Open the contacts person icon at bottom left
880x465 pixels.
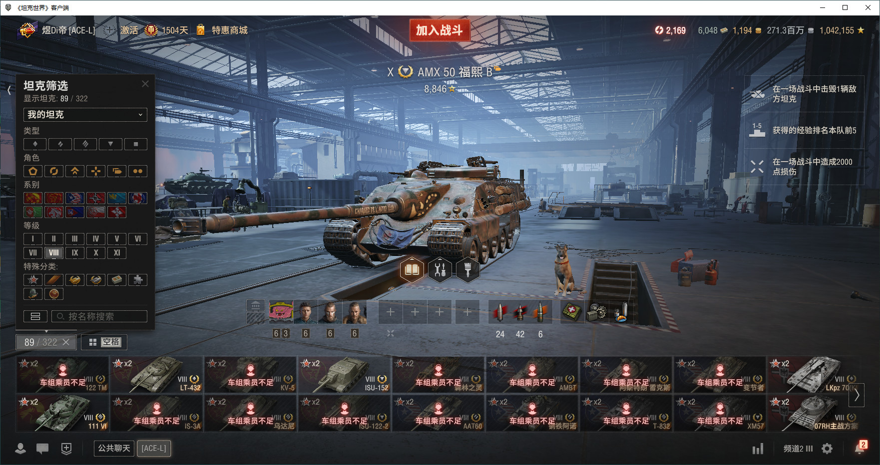20,449
